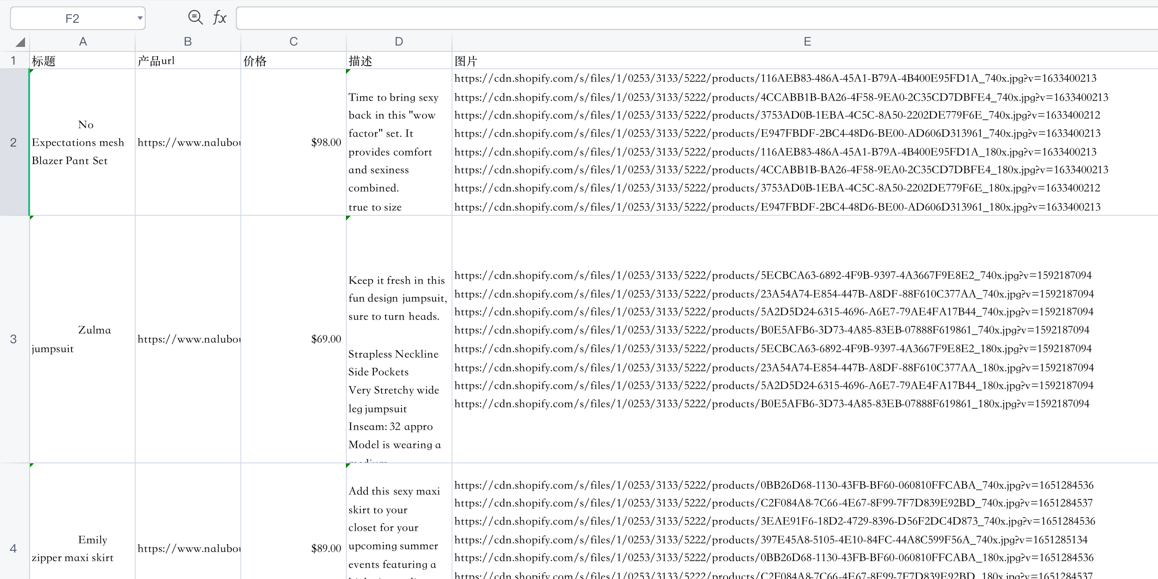
Task: Click the green error indicator in cell D3
Action: [348, 218]
